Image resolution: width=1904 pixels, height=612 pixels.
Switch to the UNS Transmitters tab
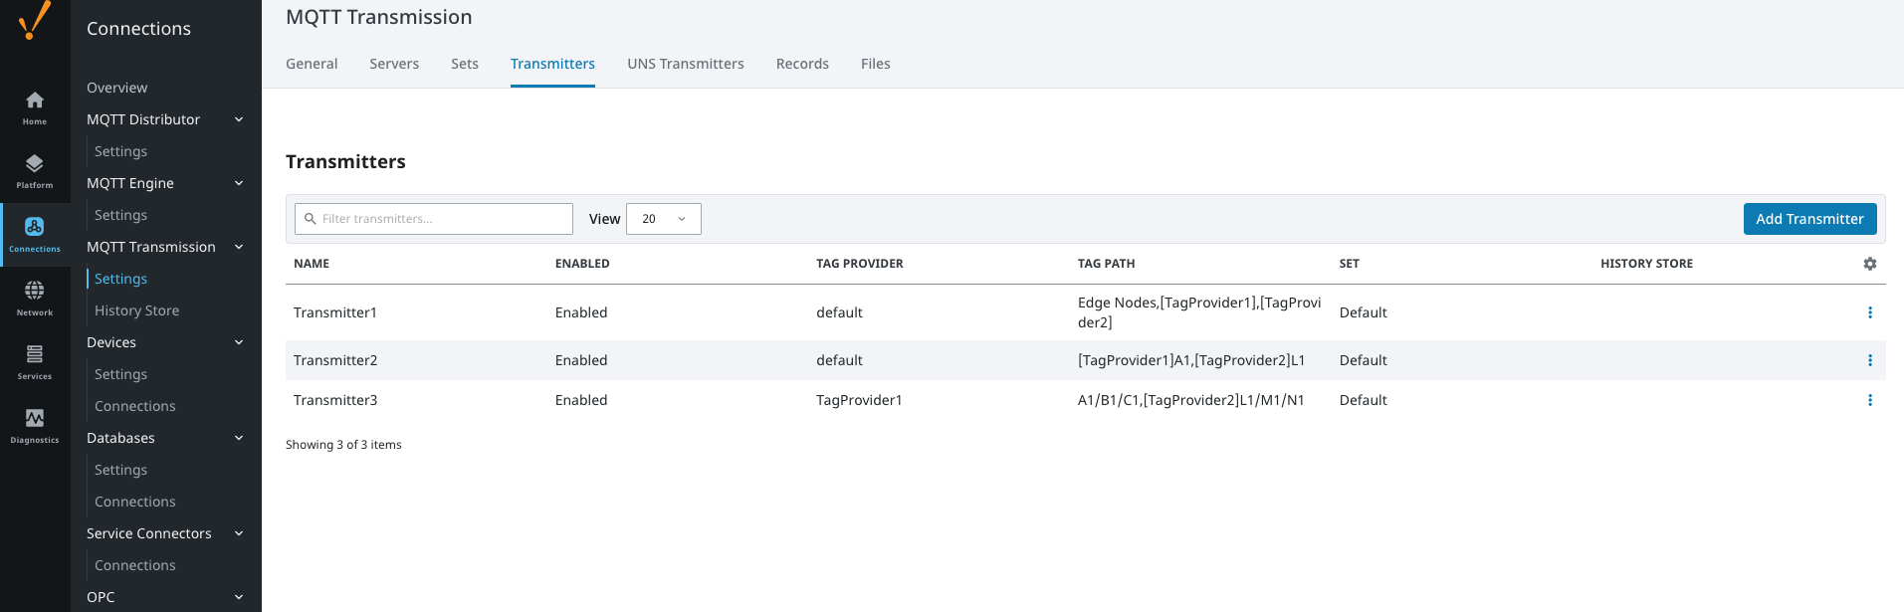pyautogui.click(x=685, y=64)
